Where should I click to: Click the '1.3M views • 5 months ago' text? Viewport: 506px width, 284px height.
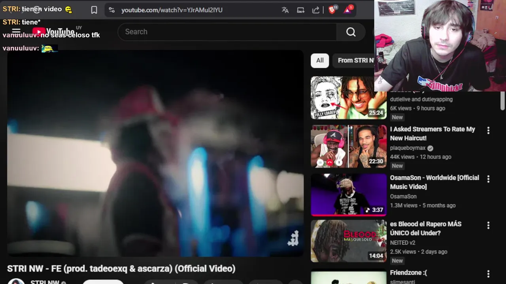(423, 205)
